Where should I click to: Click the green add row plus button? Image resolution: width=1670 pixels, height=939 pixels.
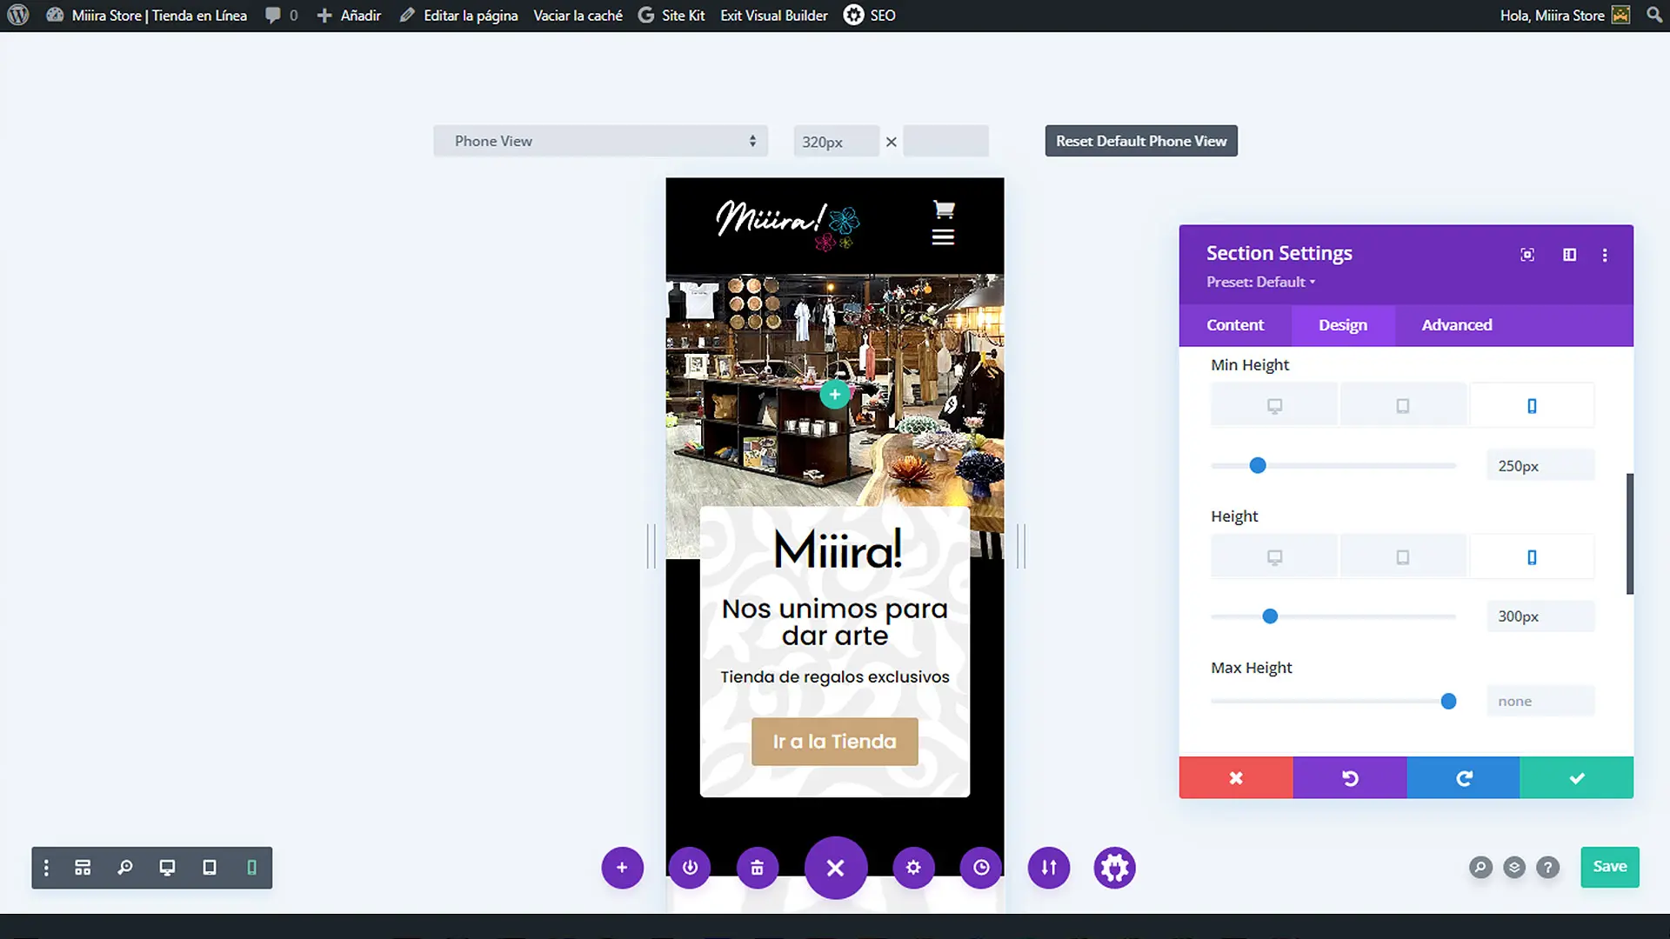(x=834, y=395)
